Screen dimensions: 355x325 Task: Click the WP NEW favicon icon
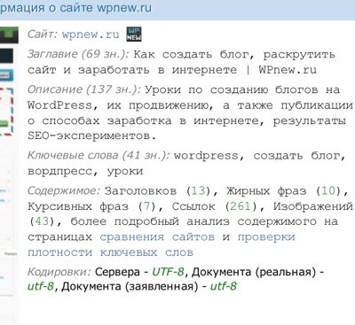(x=134, y=34)
